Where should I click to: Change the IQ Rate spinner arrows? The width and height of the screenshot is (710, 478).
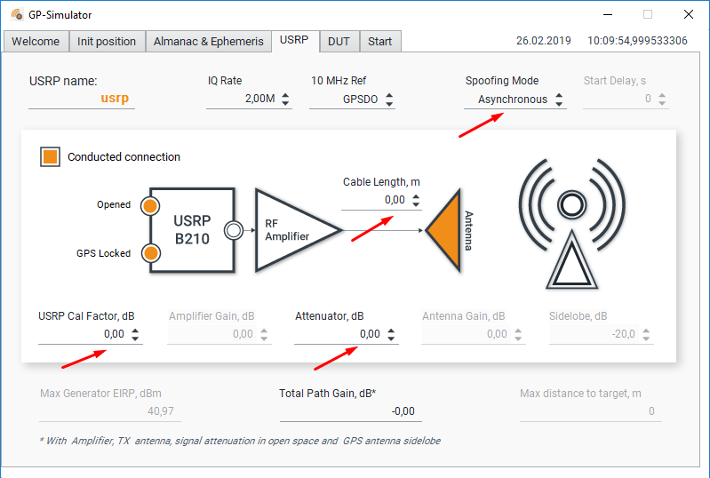tap(285, 100)
